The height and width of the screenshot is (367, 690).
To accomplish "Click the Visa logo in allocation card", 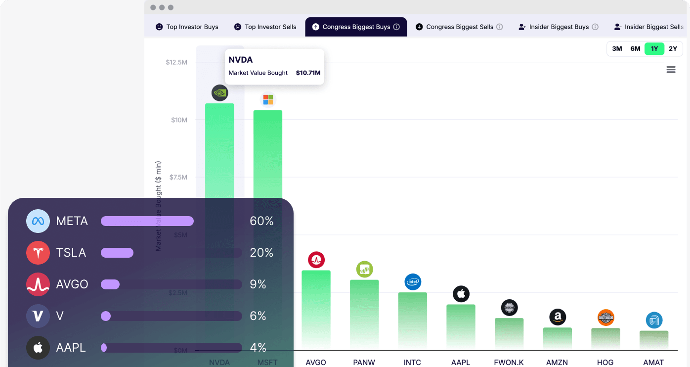I will (x=38, y=316).
